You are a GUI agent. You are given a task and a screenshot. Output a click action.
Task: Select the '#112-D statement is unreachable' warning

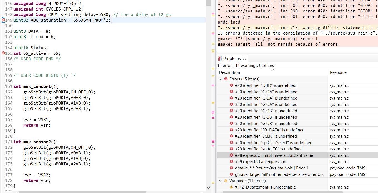pyautogui.click(x=265, y=187)
